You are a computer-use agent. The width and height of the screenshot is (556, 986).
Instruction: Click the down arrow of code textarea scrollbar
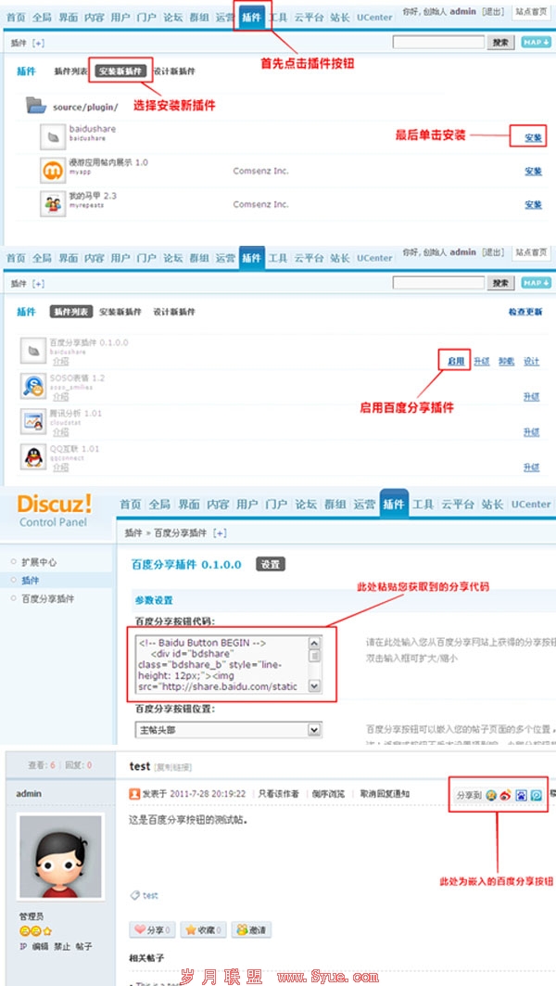[x=314, y=686]
